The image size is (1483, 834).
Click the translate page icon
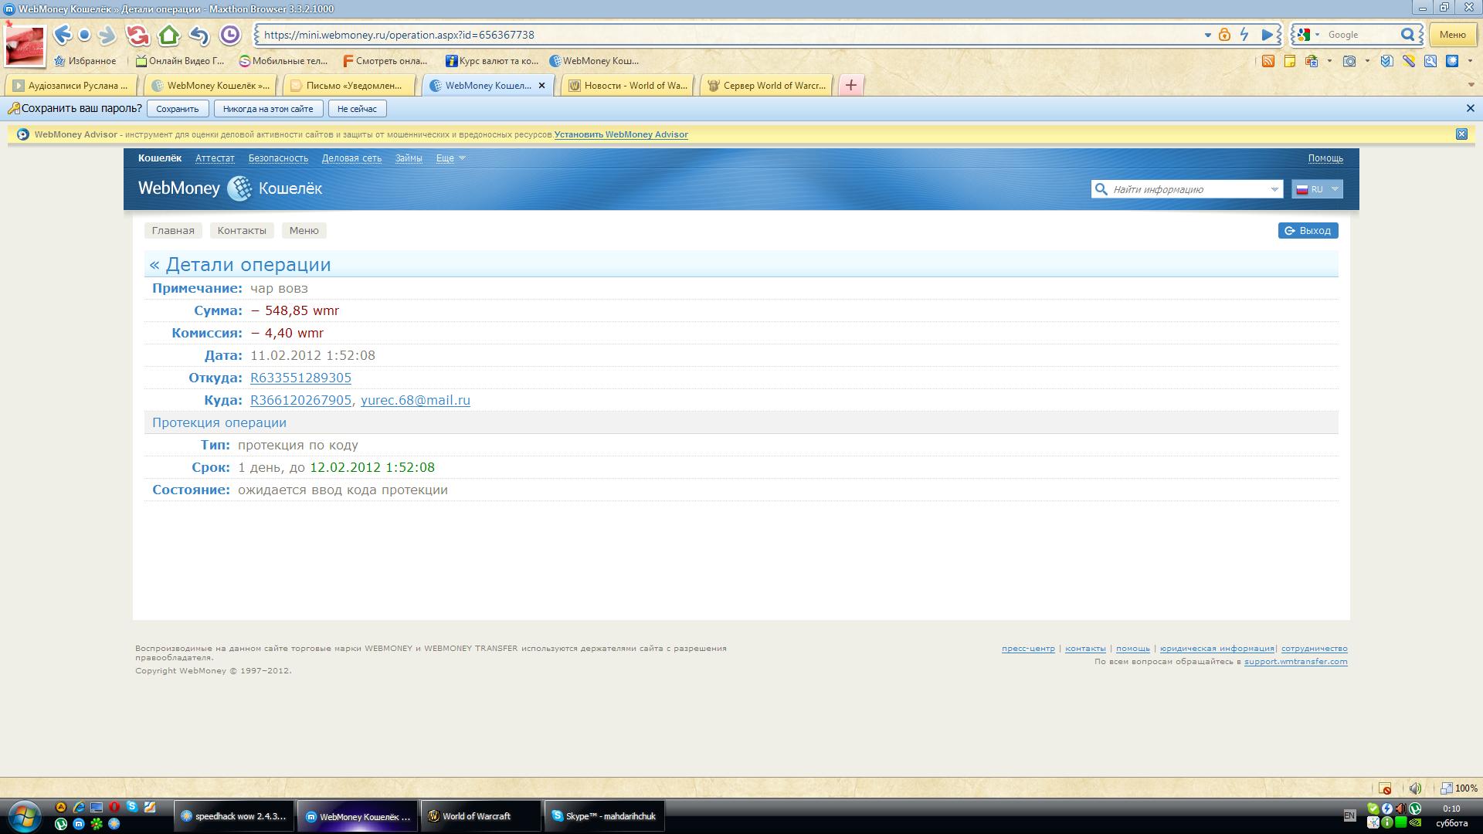point(1312,61)
